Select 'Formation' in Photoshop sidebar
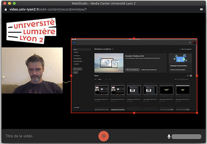 pos(76,52)
